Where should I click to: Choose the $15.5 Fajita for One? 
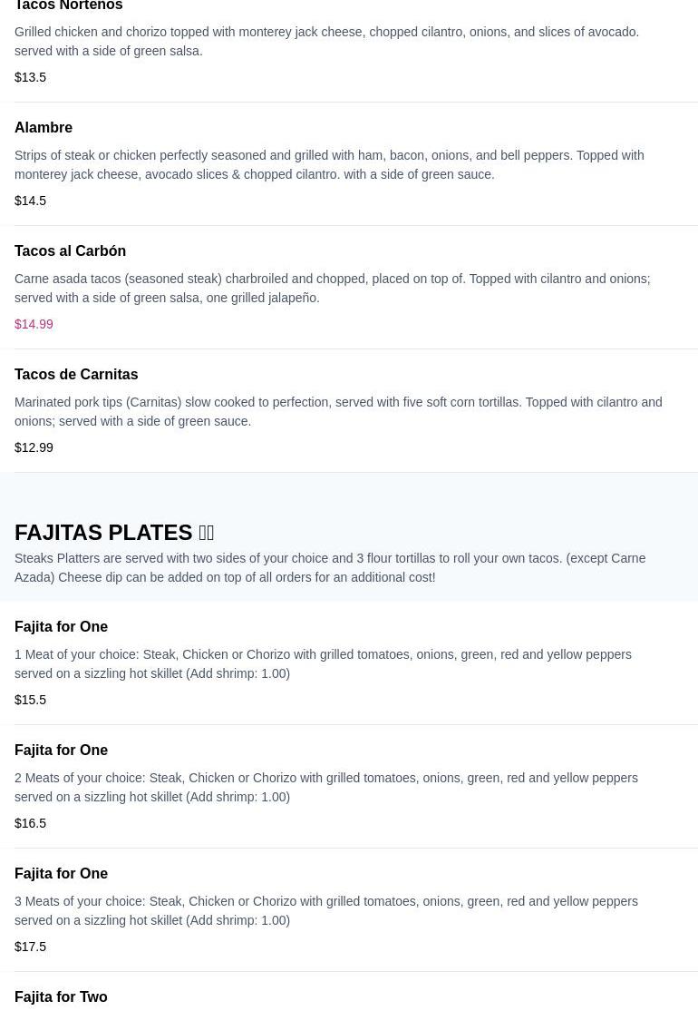tap(30, 700)
